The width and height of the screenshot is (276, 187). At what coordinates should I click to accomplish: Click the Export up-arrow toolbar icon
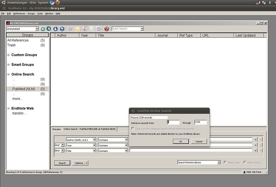(62, 29)
